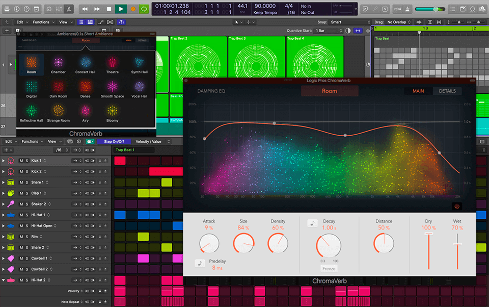Expand the Kick 1 row disclosure triangle
The width and height of the screenshot is (489, 307).
[4, 161]
